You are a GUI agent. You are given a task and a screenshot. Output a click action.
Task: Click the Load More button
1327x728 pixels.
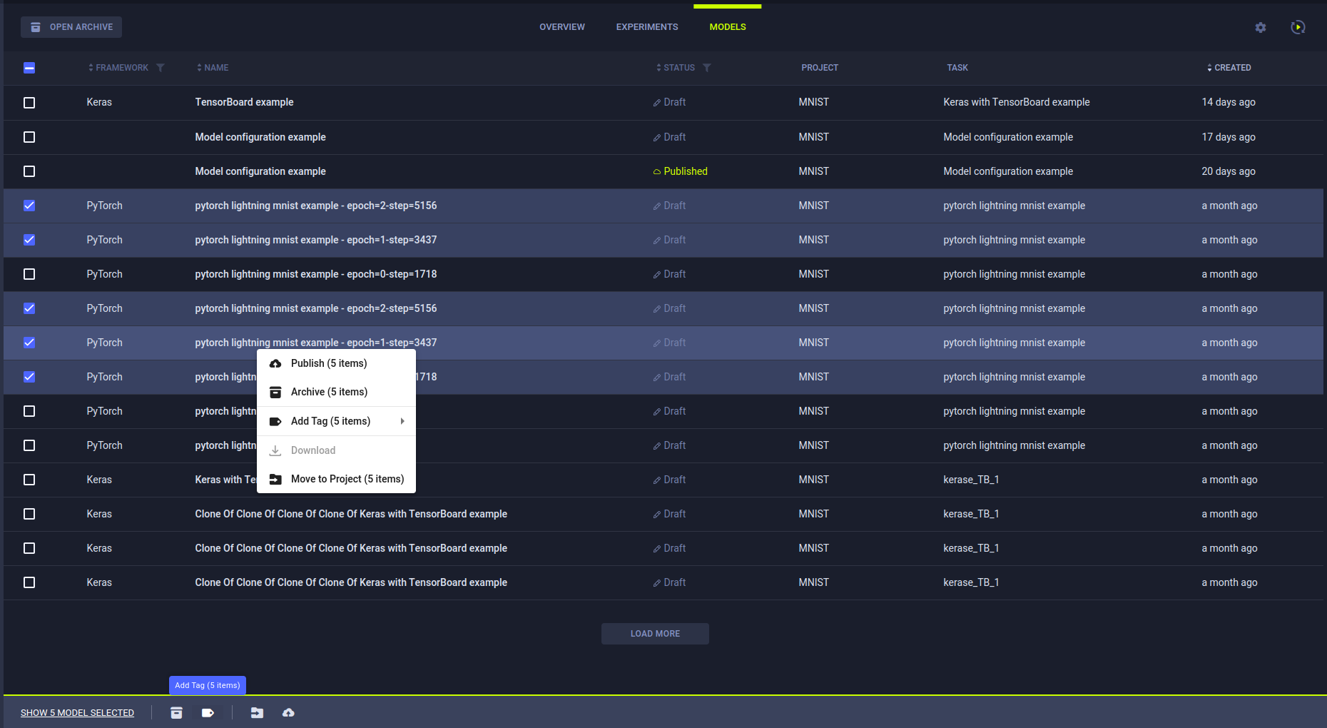(655, 634)
